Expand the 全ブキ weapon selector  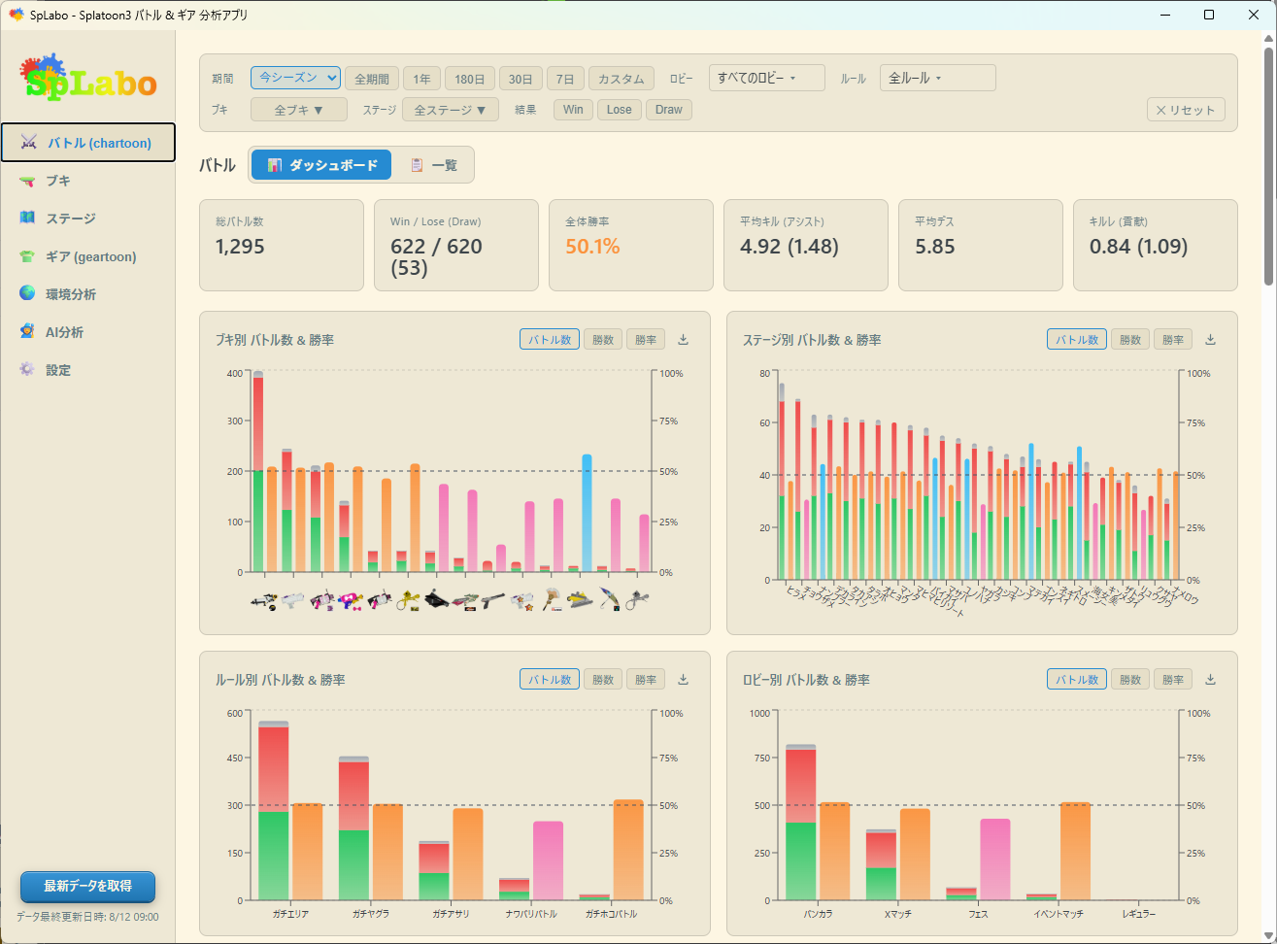pyautogui.click(x=299, y=110)
